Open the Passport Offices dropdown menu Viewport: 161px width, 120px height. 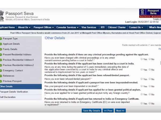point(43,27)
